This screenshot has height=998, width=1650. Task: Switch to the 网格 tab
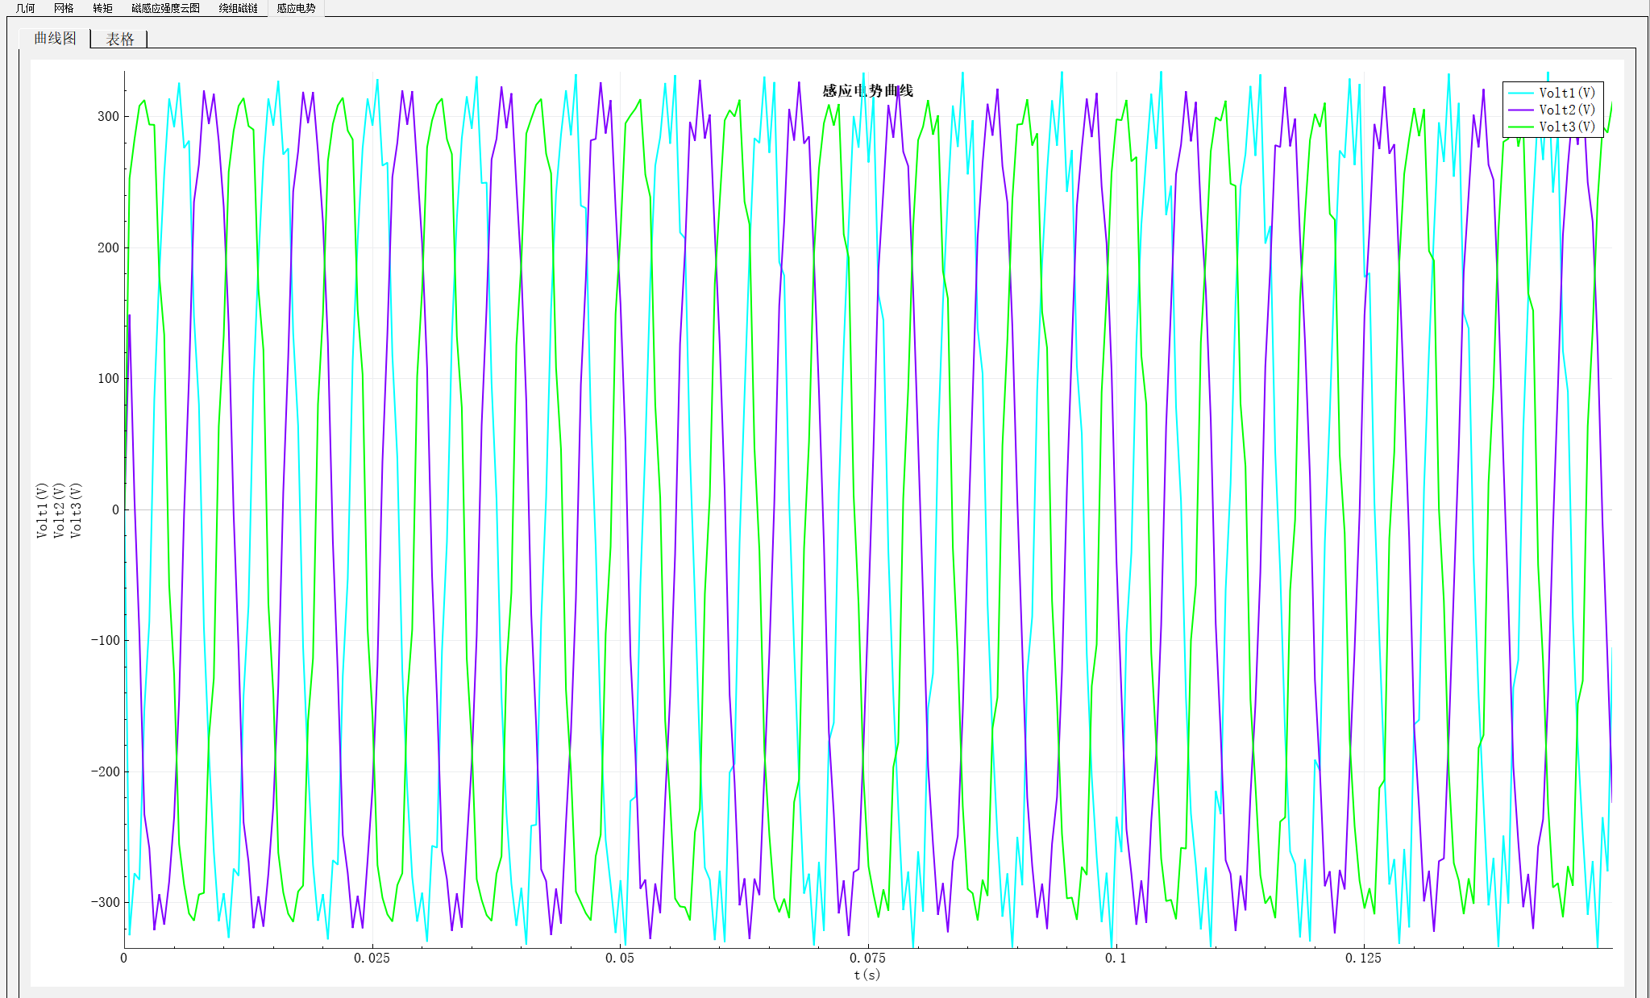point(64,8)
